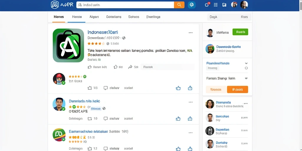Open the AD logo post avatar
This screenshot has width=302, height=151.
click(x=59, y=134)
